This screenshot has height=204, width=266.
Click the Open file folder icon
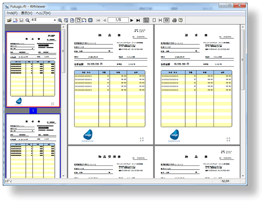tap(9, 20)
